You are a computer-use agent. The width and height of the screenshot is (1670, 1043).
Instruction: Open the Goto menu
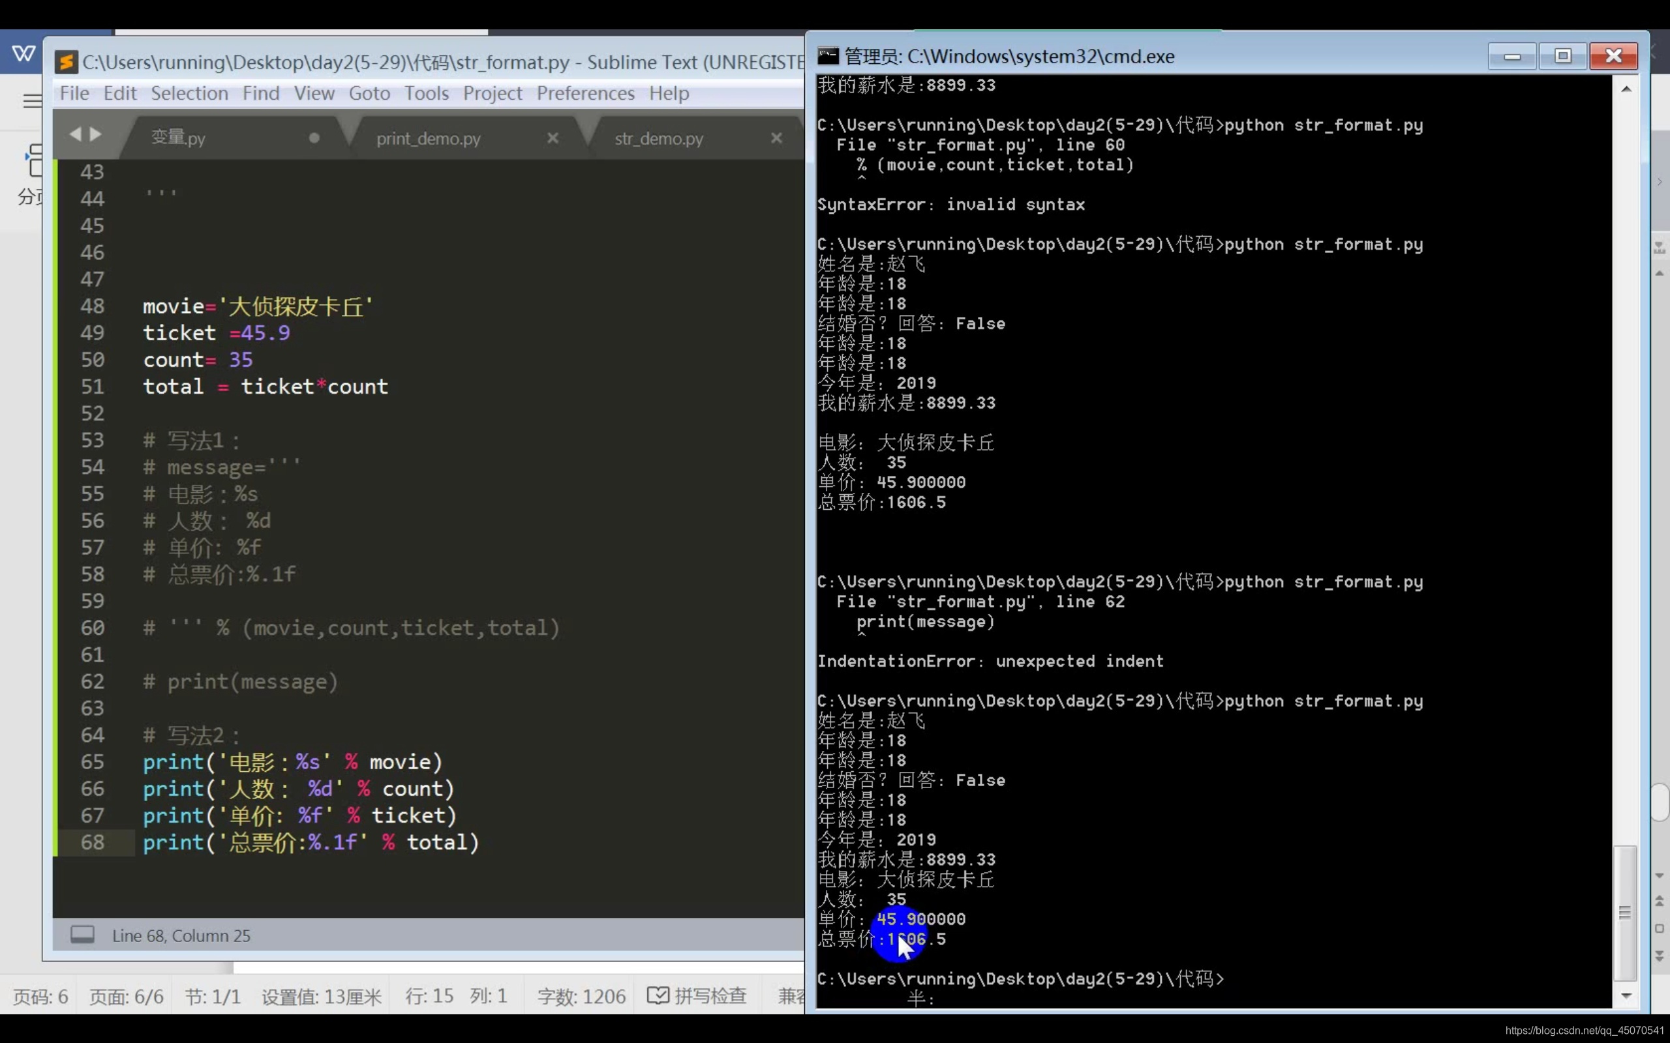pos(369,93)
